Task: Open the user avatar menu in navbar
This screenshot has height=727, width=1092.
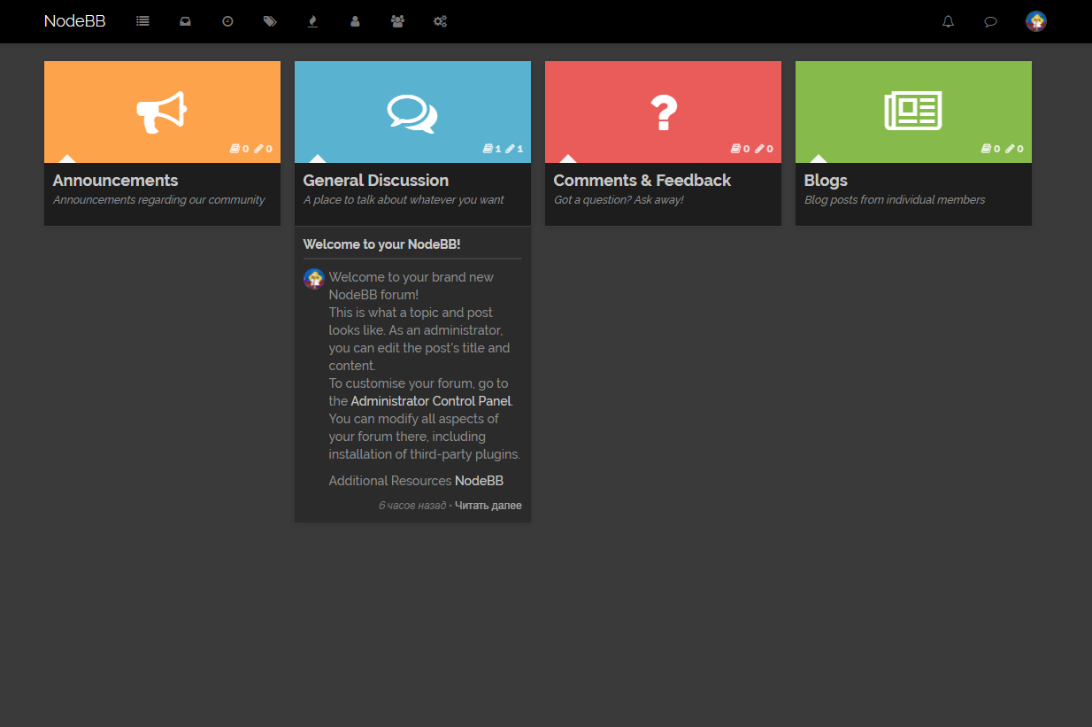Action: pos(1036,21)
